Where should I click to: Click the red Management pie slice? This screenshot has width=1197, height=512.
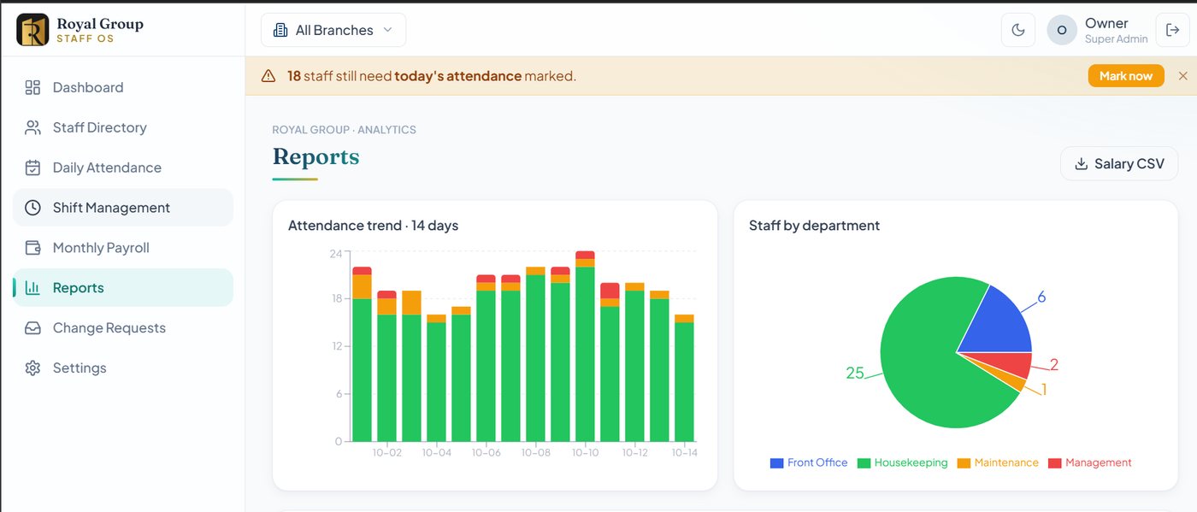1009,363
